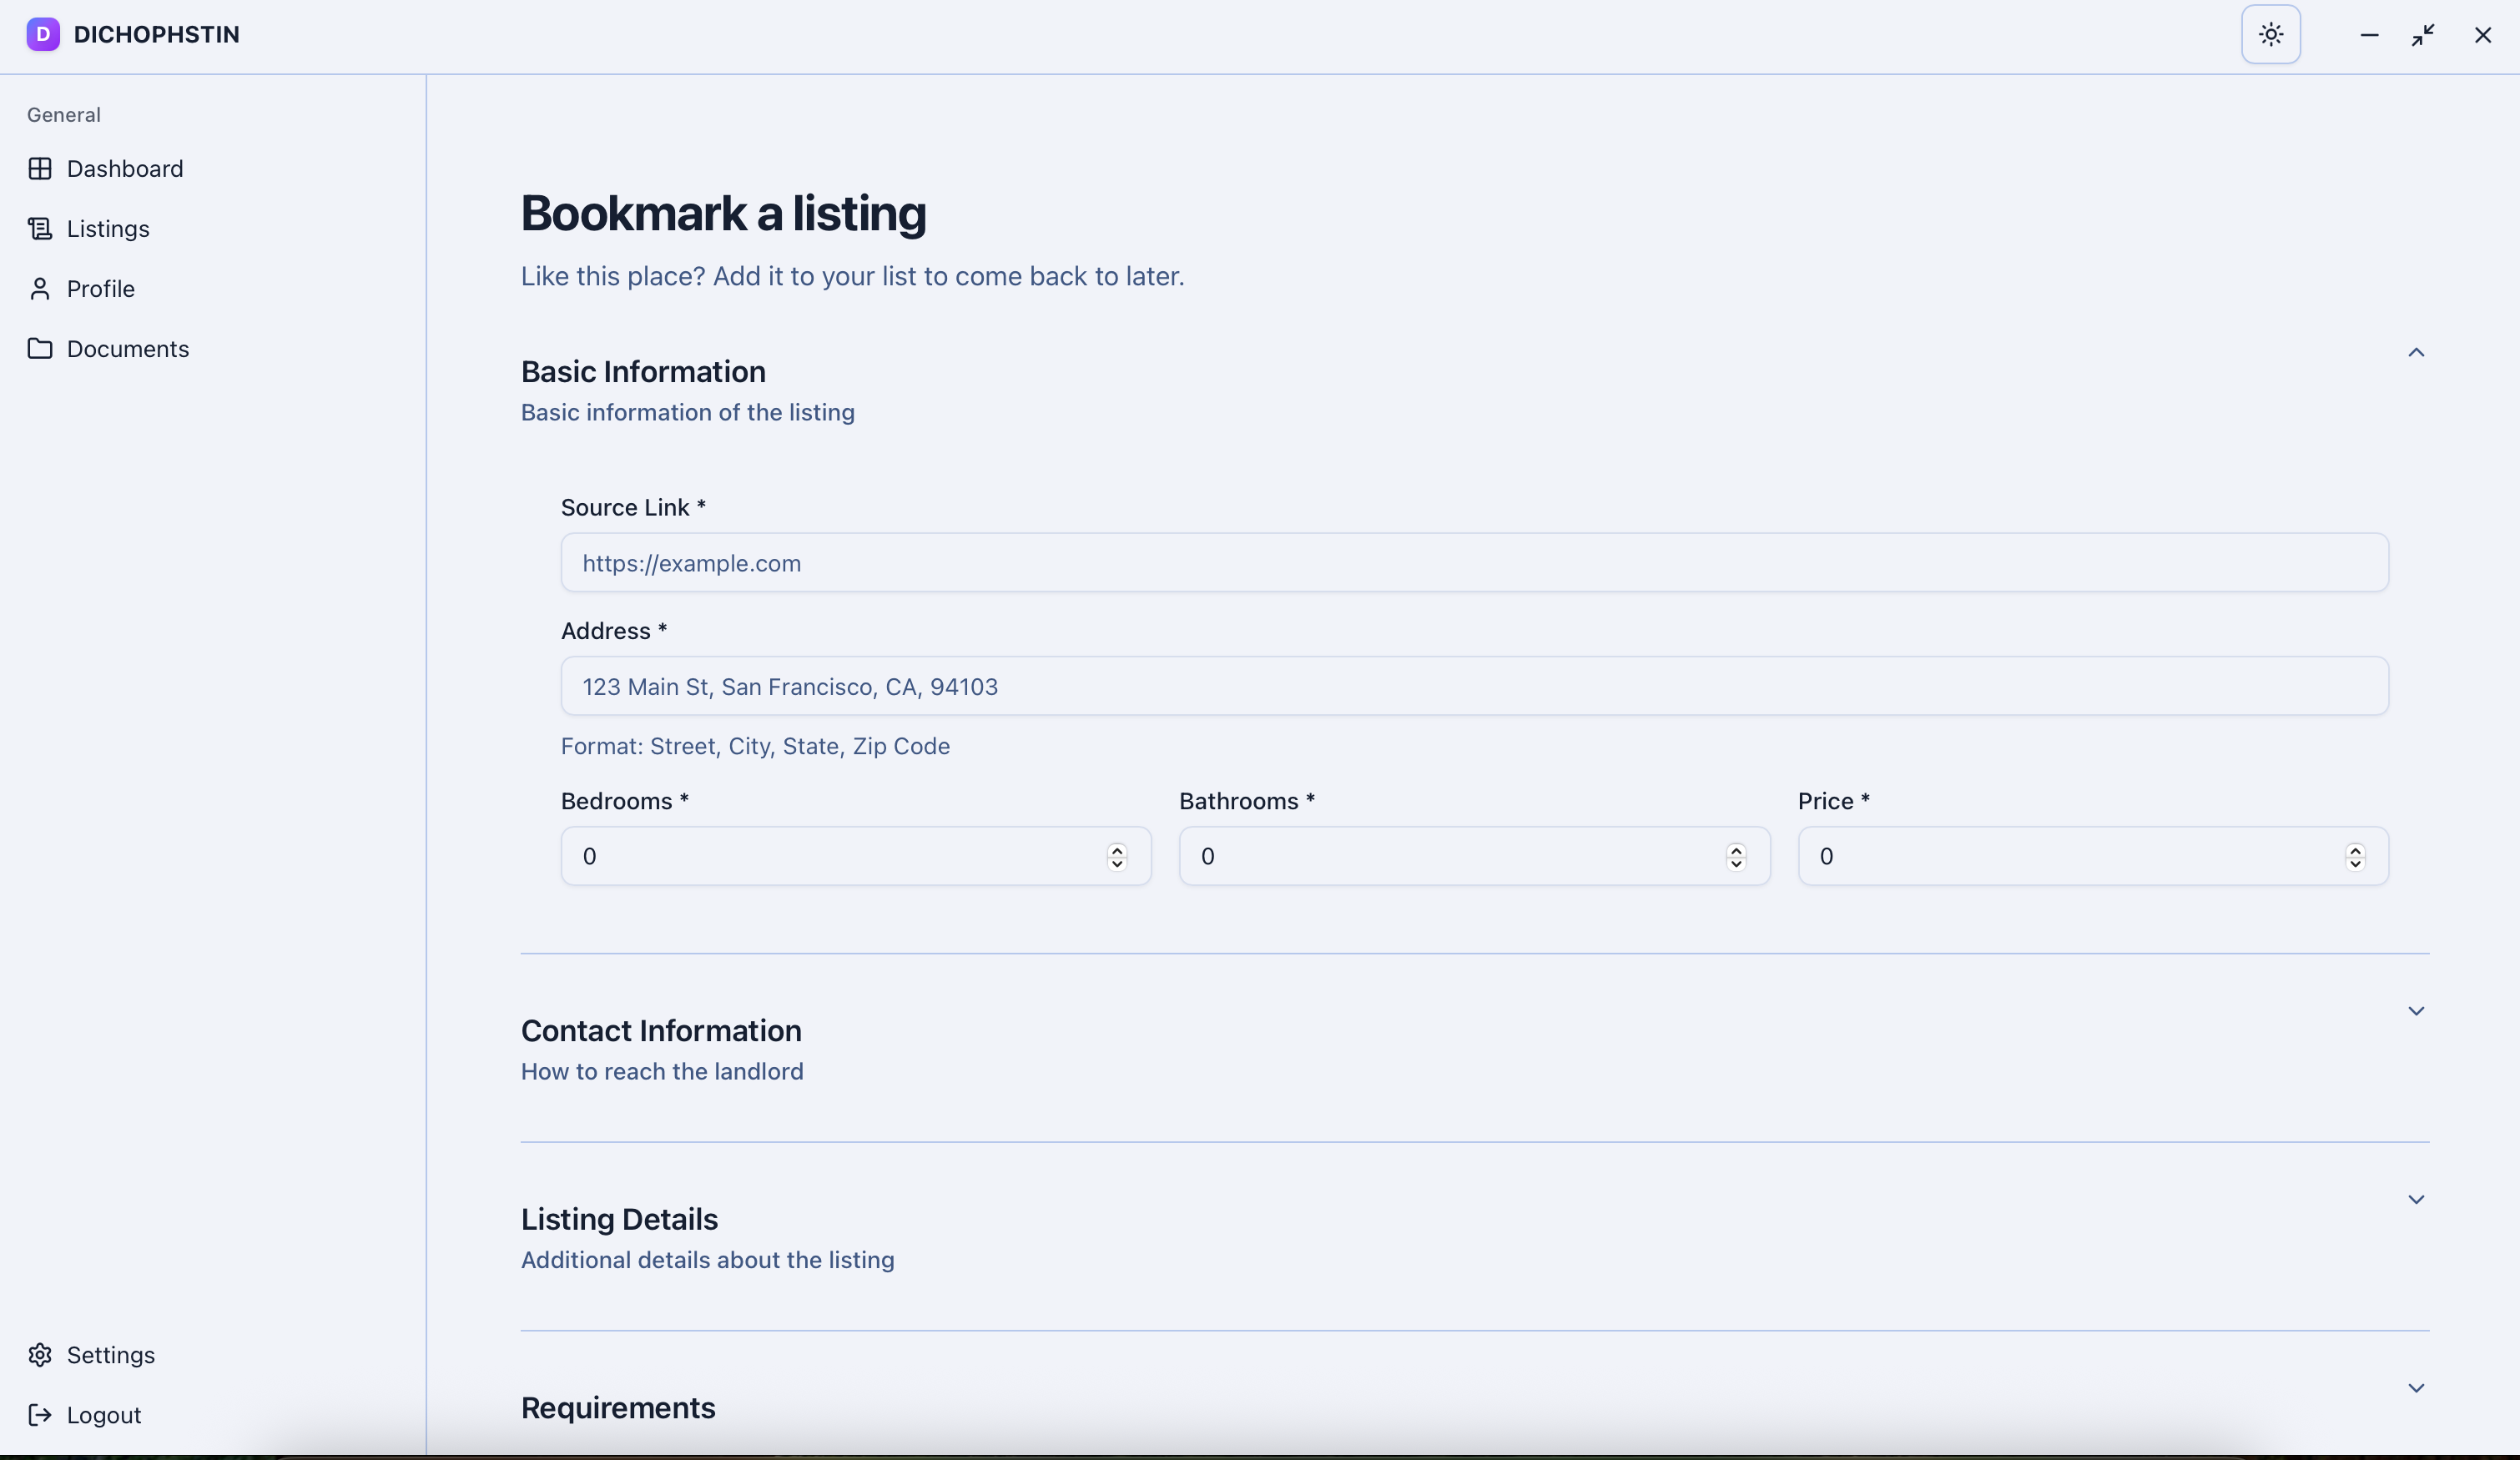Click the Dashboard grid icon
The width and height of the screenshot is (2520, 1460).
click(40, 169)
